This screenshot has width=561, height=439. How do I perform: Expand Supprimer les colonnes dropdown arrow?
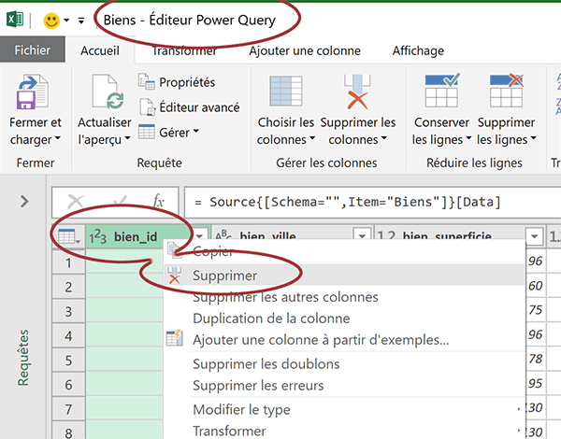point(384,138)
